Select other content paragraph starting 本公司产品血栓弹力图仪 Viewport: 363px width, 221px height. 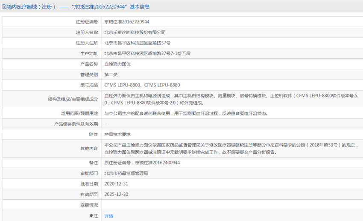click(231, 149)
